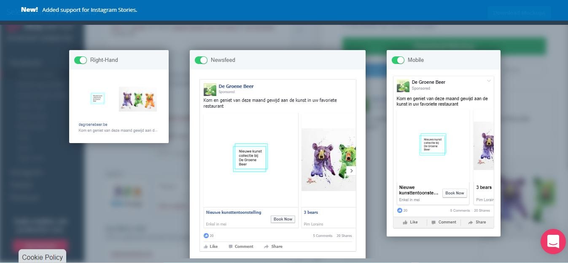This screenshot has height=263, width=568.
Task: Disable the Mobile preview switch
Action: pyautogui.click(x=398, y=60)
